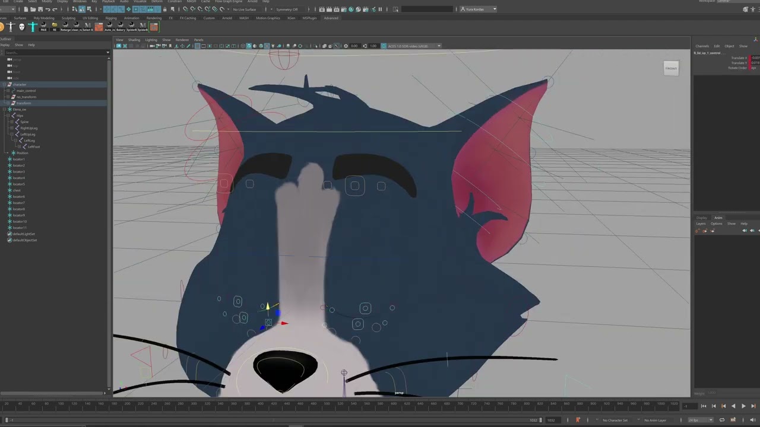Screen dimensions: 760x427
Task: Click the Auto_Jc shelf icon
Action: [x=110, y=27]
